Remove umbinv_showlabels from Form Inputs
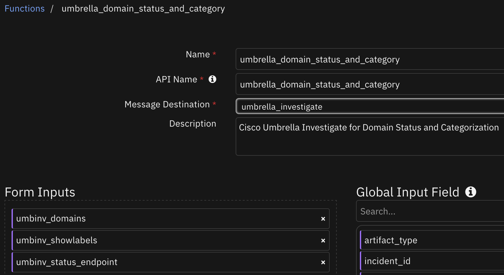The height and width of the screenshot is (275, 504). point(323,241)
